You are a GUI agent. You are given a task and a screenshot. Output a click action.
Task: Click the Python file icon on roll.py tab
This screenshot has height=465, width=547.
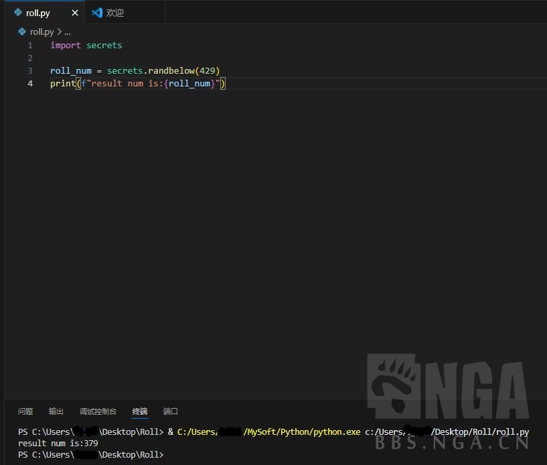(18, 13)
